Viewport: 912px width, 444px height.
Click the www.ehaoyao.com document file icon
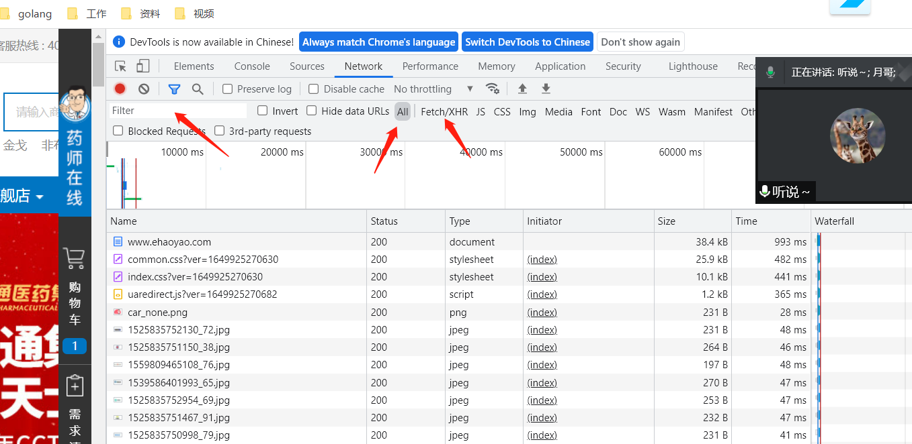[118, 241]
